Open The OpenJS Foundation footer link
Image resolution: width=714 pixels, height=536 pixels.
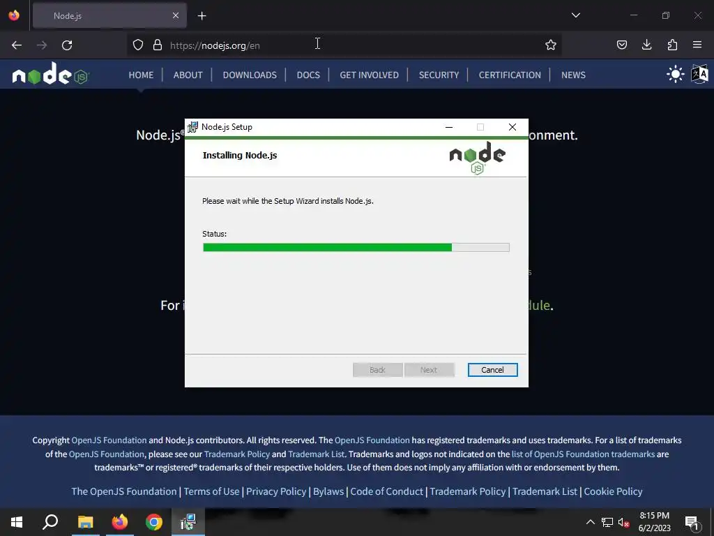(124, 491)
